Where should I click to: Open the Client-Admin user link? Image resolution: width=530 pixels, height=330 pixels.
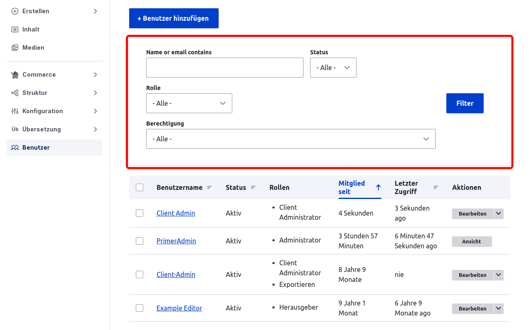coord(176,274)
